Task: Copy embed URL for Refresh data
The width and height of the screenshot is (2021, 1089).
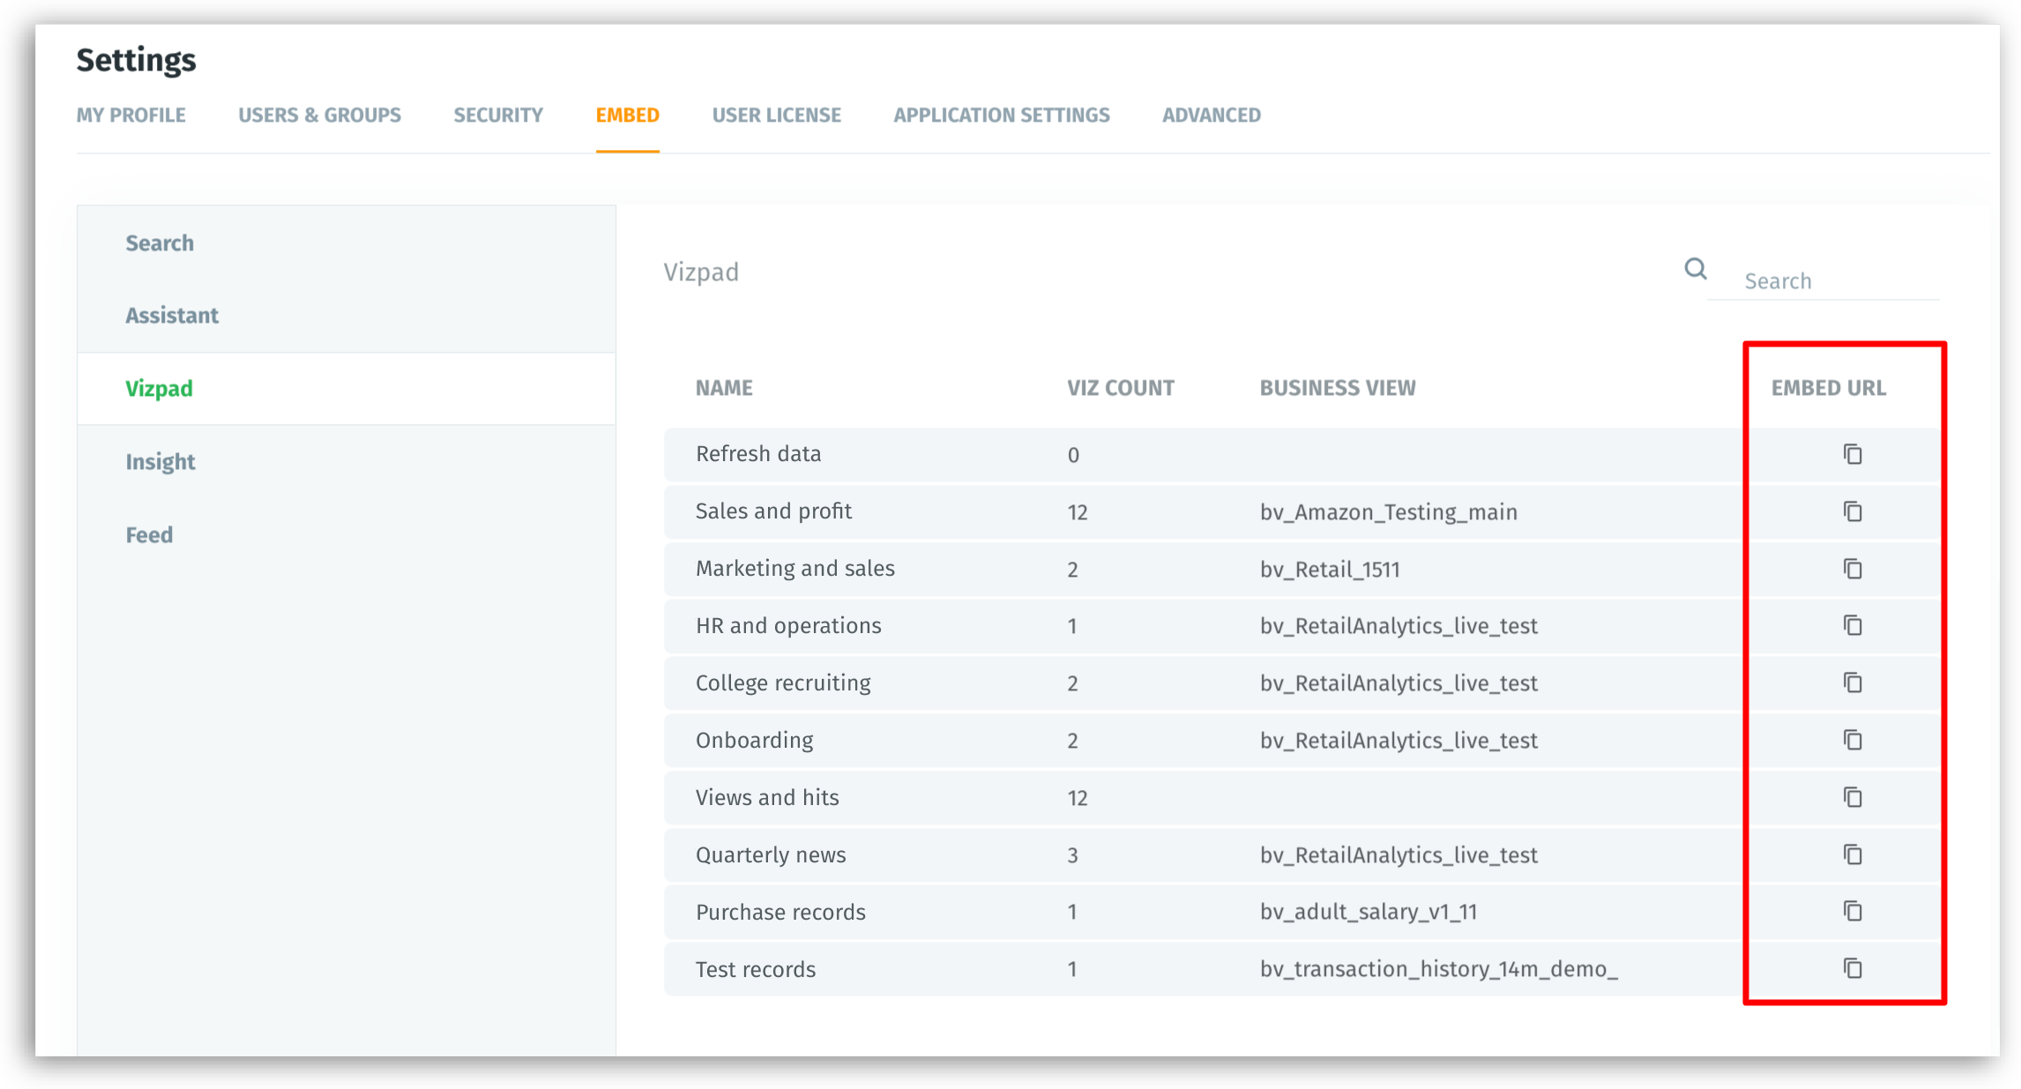Action: pyautogui.click(x=1853, y=454)
